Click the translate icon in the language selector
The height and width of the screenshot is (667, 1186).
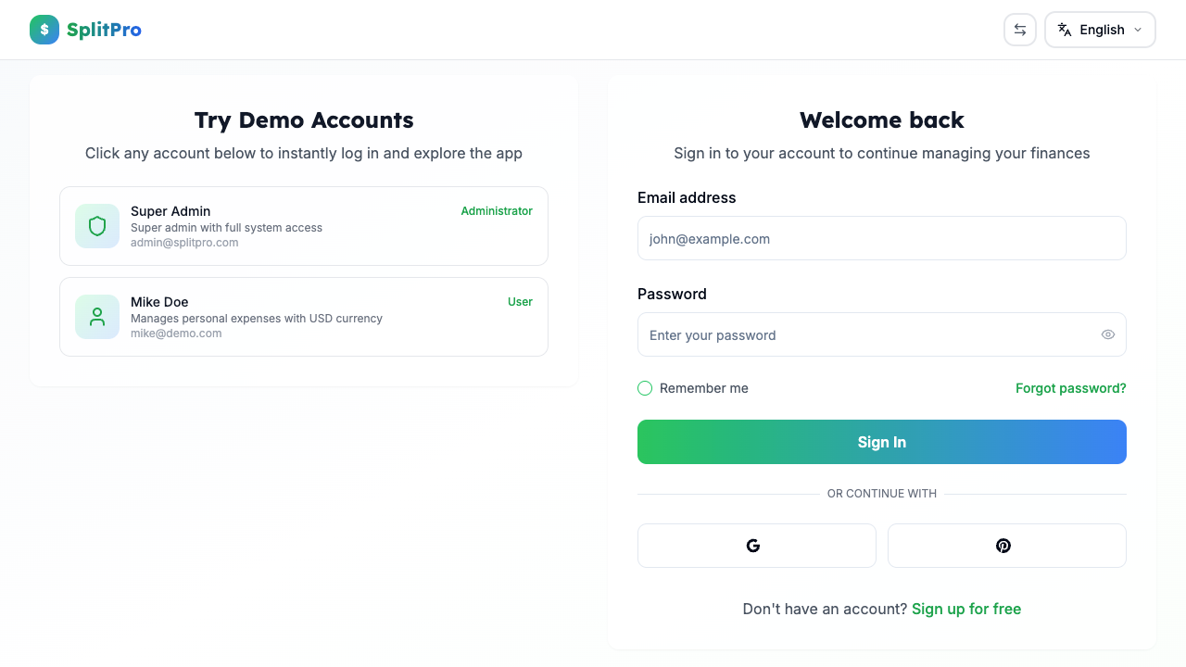(x=1064, y=30)
